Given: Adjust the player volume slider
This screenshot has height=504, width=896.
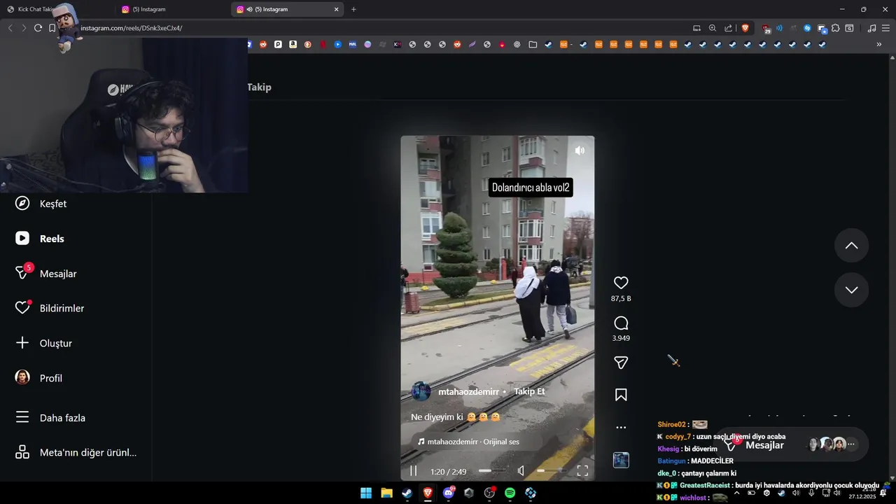Looking at the screenshot, I should point(551,471).
